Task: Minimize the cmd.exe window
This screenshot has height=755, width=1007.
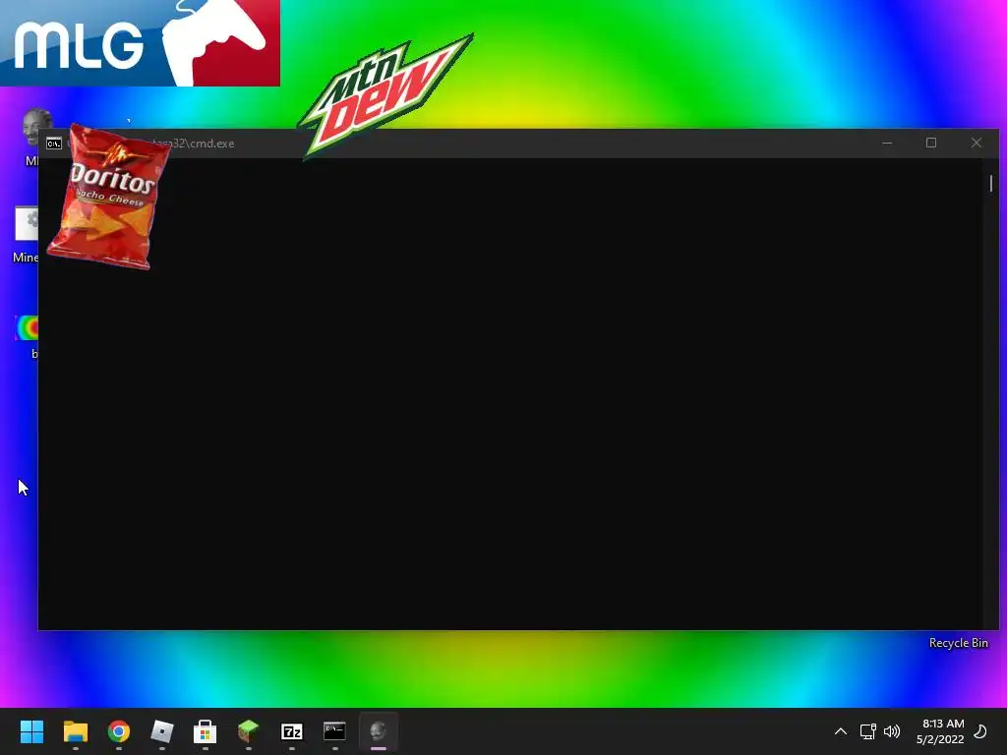Action: coord(887,143)
